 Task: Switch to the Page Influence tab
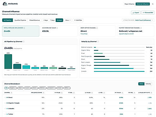point(129,4)
